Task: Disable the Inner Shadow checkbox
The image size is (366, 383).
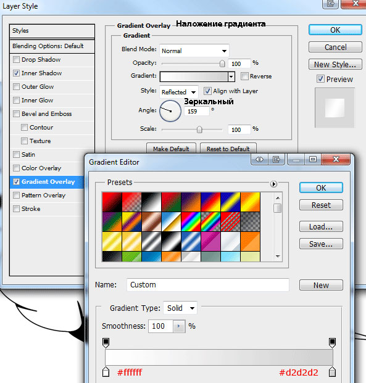Action: point(16,73)
